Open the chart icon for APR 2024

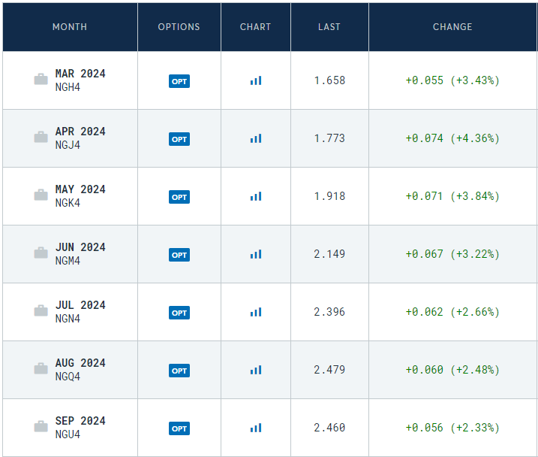[256, 138]
